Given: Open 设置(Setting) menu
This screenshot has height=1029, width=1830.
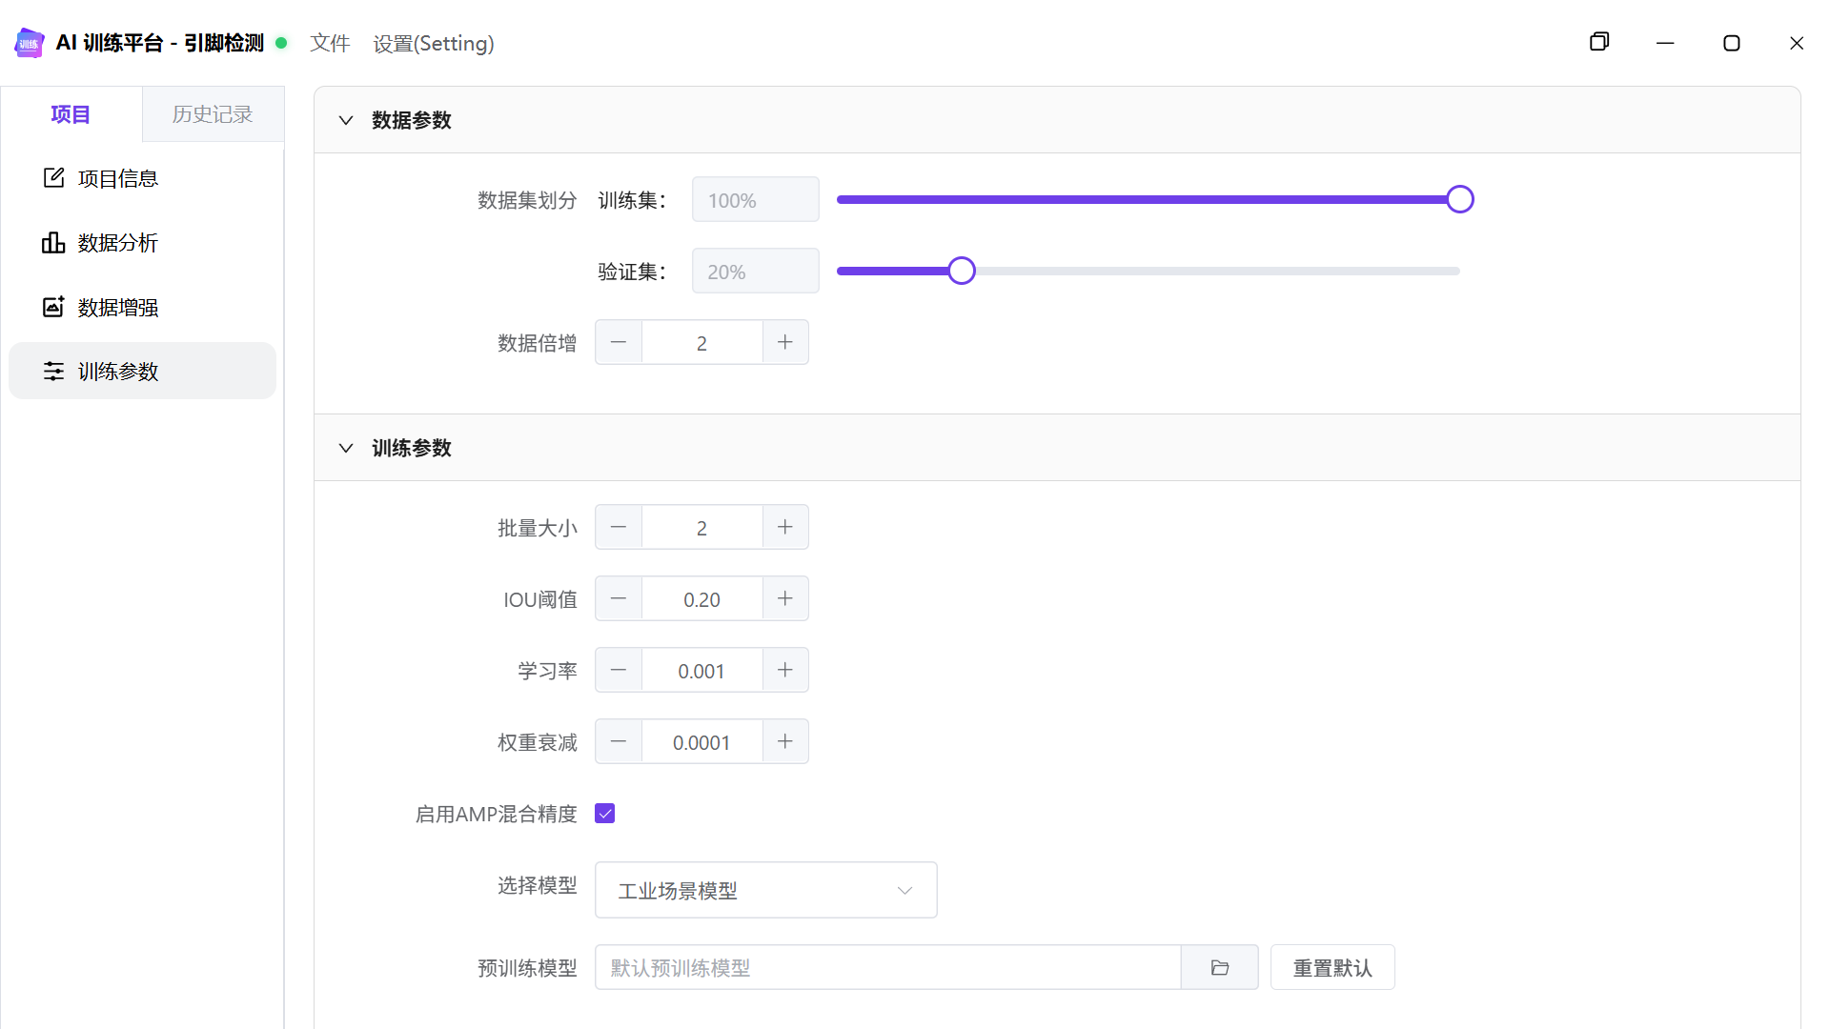Looking at the screenshot, I should tap(434, 43).
